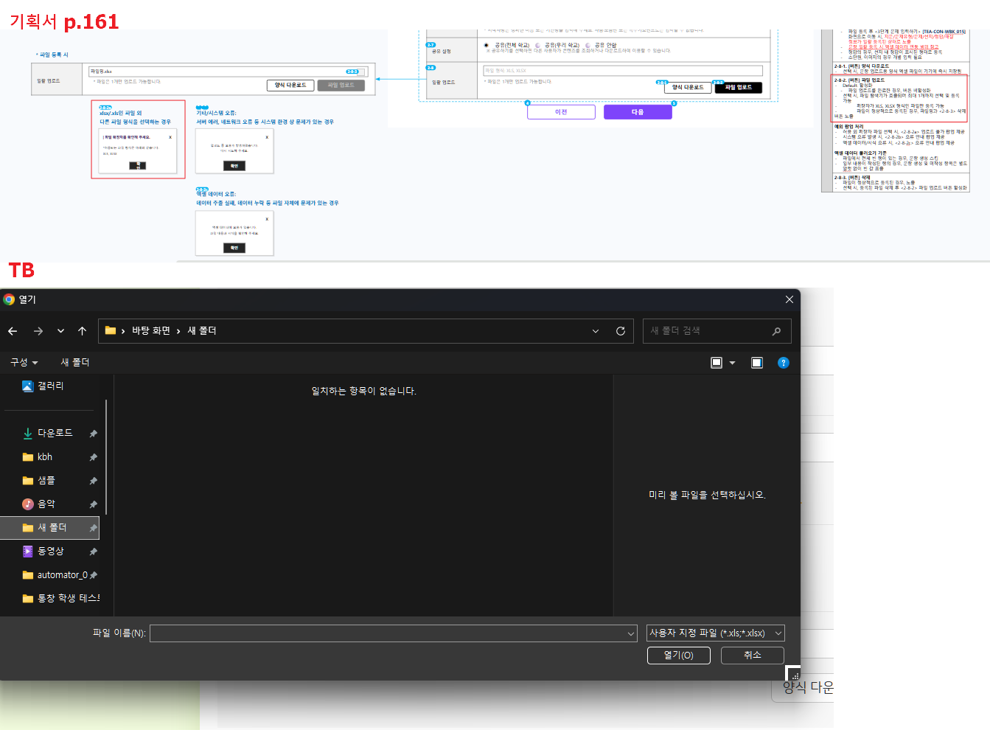This screenshot has width=990, height=730.
Task: Click the text 일치하는 항목이 없습니다.
Action: coord(363,391)
